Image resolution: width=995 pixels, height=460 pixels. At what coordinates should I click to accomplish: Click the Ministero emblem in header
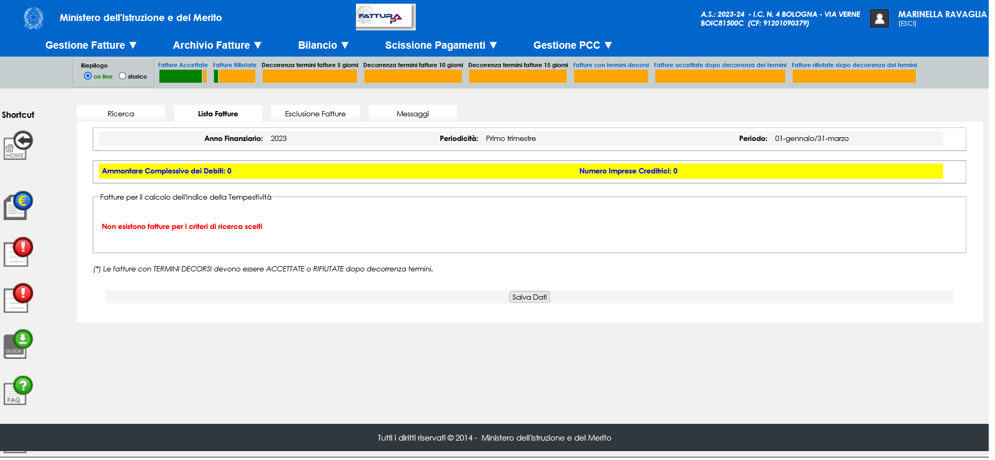tap(34, 18)
